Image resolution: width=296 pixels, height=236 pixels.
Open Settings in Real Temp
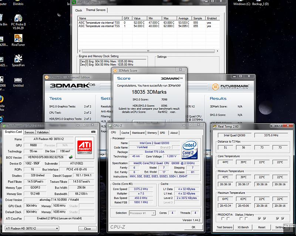tap(280, 227)
